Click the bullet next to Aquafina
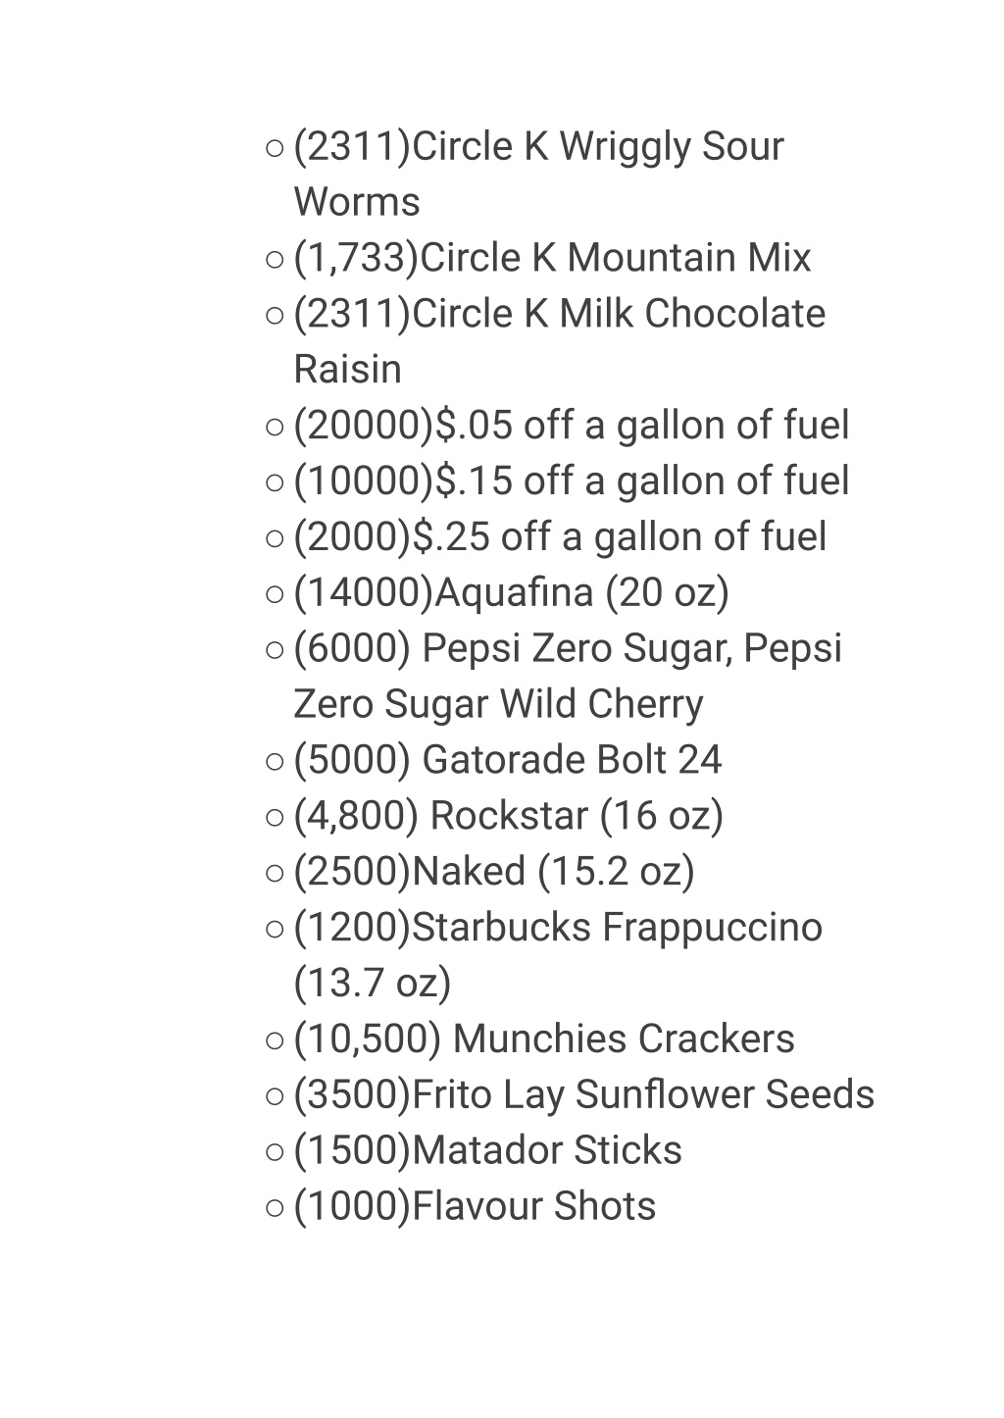1004x1418 pixels. pyautogui.click(x=275, y=594)
